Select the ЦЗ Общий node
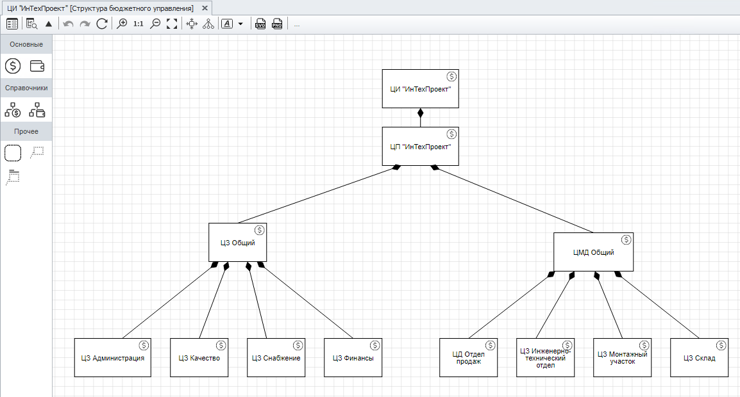Screen dimensions: 740x397 237,243
